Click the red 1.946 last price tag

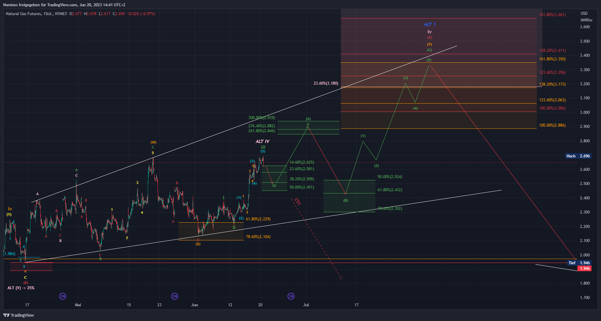[585, 269]
